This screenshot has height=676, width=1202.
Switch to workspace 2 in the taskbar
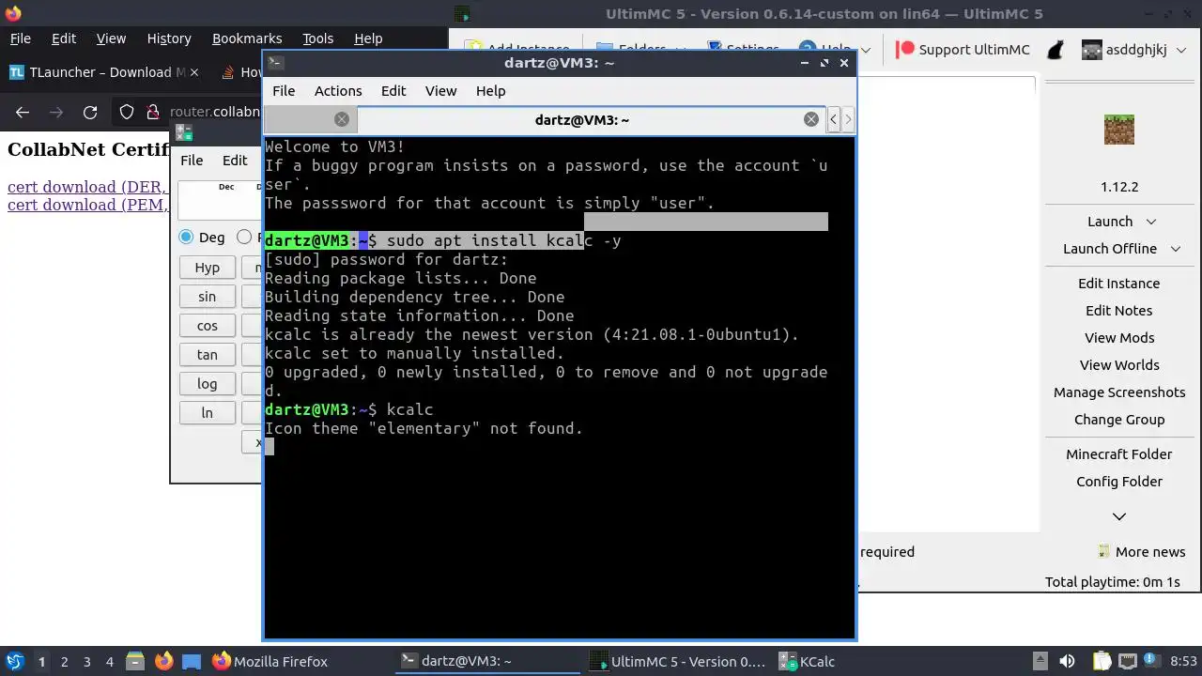(x=65, y=661)
